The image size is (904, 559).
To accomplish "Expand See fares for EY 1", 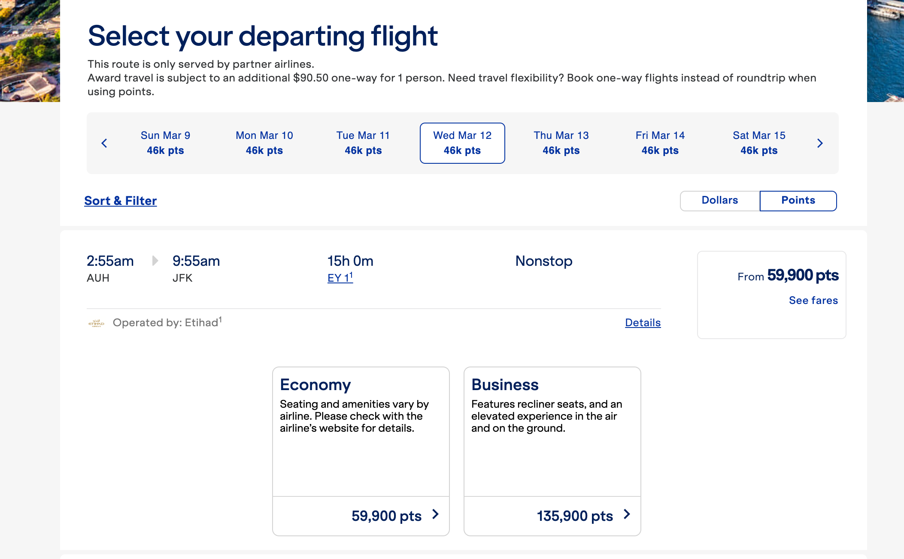I will pos(813,301).
